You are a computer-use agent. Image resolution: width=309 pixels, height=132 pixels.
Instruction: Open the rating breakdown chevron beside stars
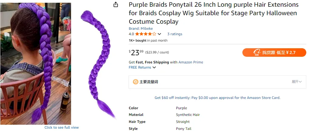click(159, 34)
